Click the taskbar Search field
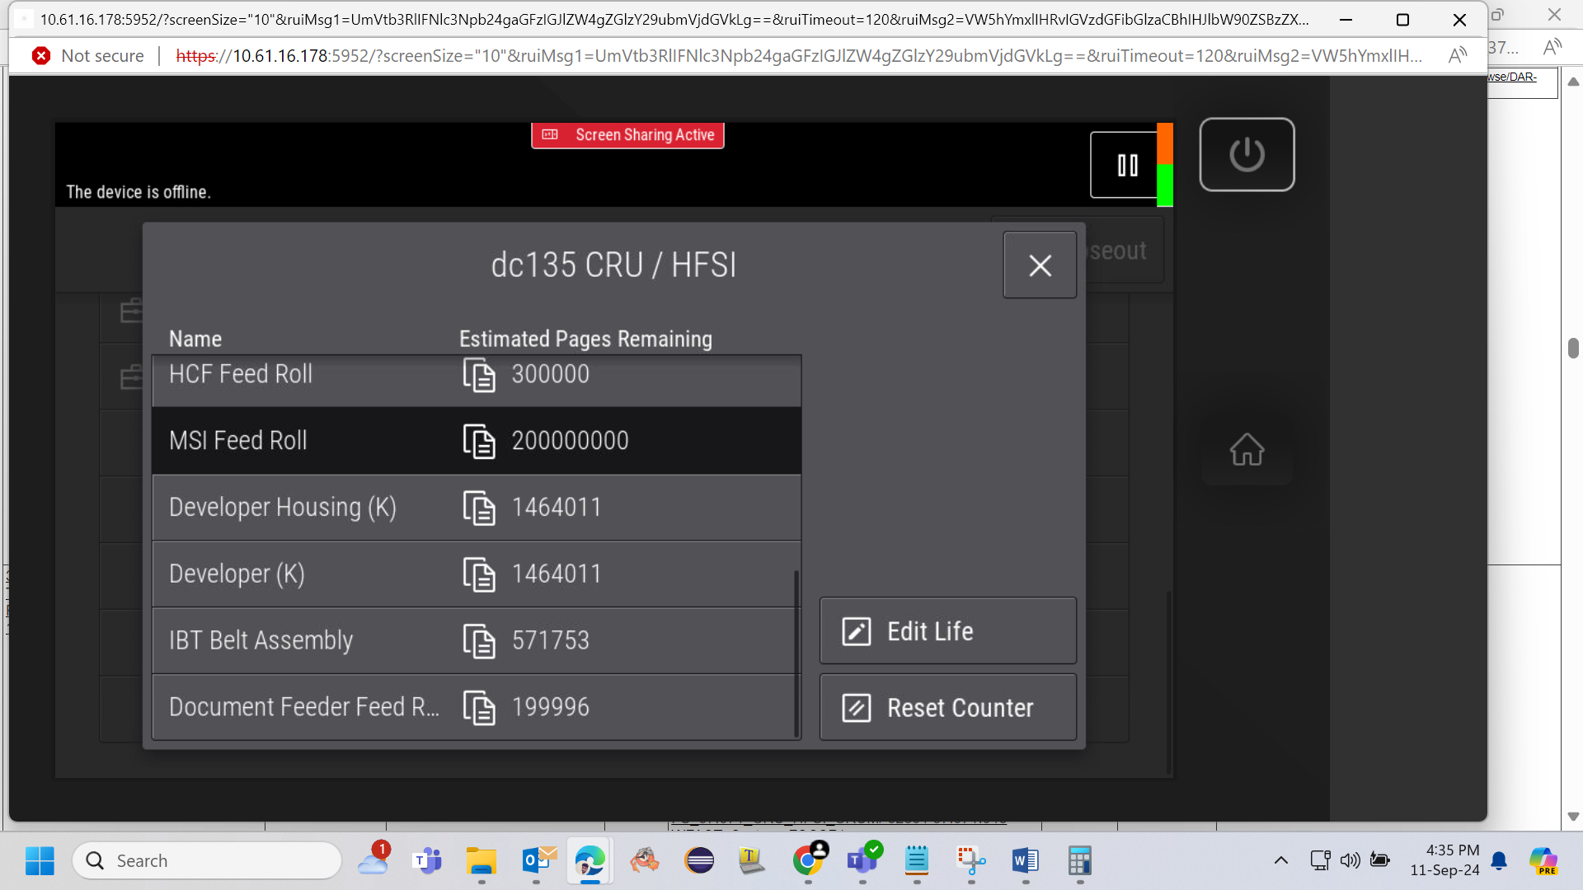 pos(207,860)
